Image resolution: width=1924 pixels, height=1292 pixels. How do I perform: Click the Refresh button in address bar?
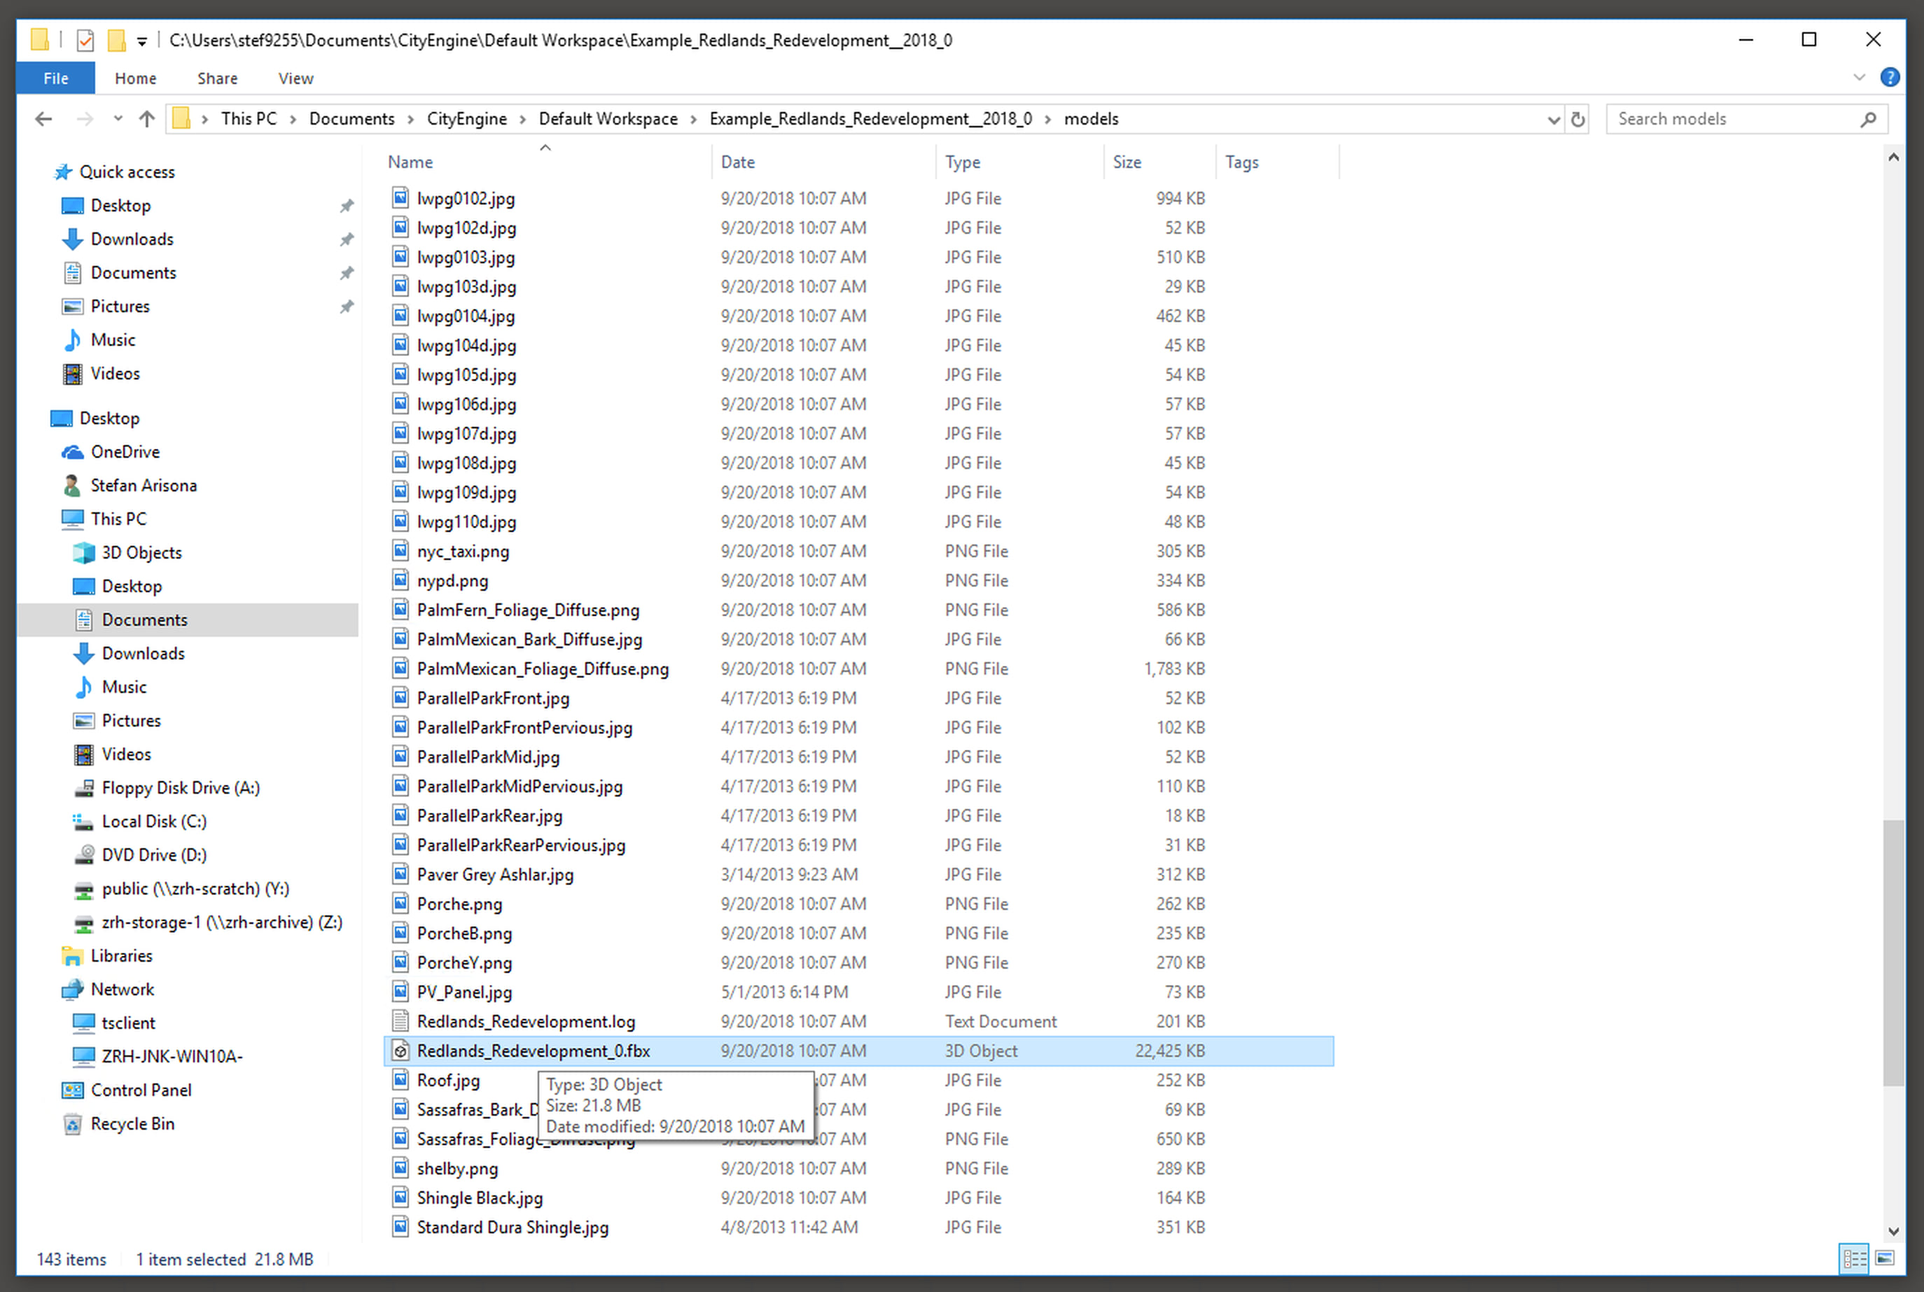click(x=1577, y=119)
